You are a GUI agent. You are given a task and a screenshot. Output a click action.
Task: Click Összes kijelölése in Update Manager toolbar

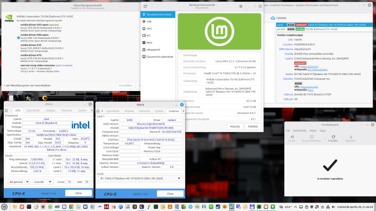[x=311, y=138]
